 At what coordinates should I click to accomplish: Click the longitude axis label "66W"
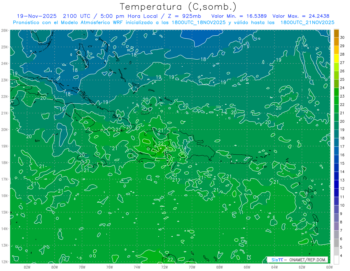[x=247, y=267]
